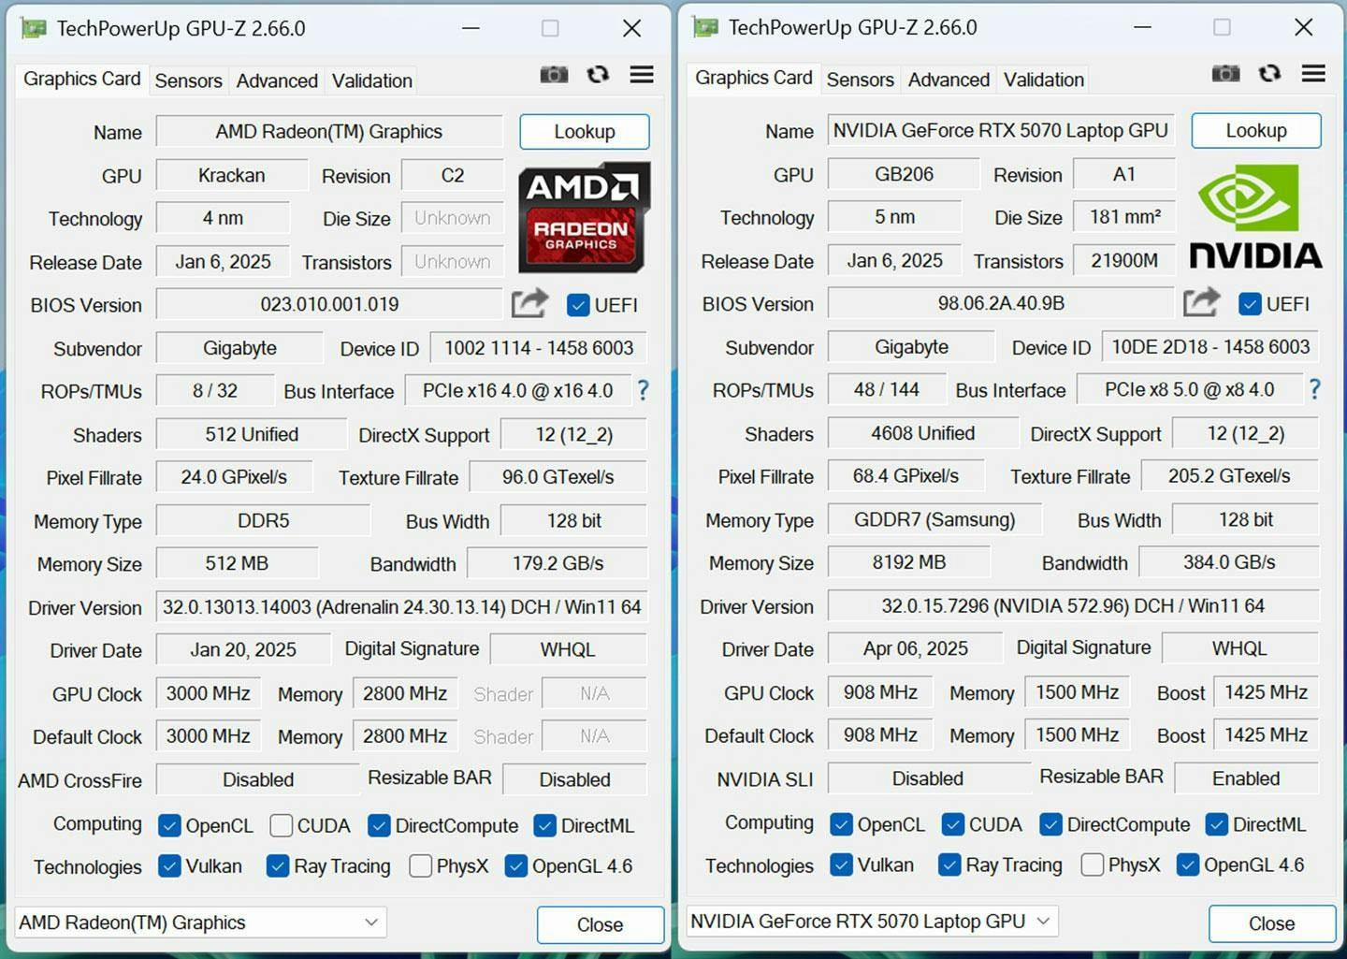Open the hamburger menu in AMD window
Screen dimensions: 1347x959
point(642,74)
